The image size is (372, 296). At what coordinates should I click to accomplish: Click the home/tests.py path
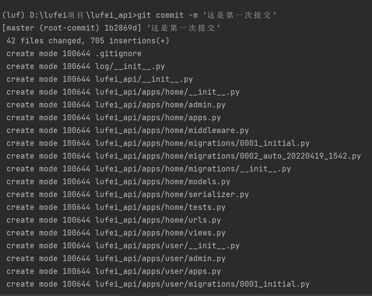coord(160,208)
